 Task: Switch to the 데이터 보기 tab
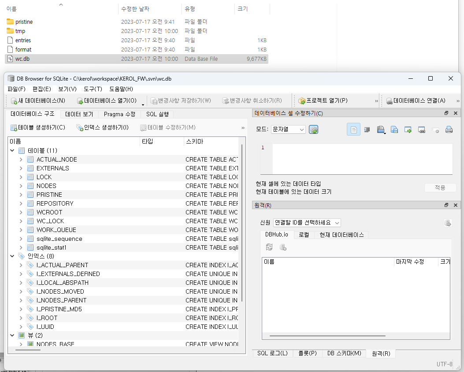[x=79, y=114]
